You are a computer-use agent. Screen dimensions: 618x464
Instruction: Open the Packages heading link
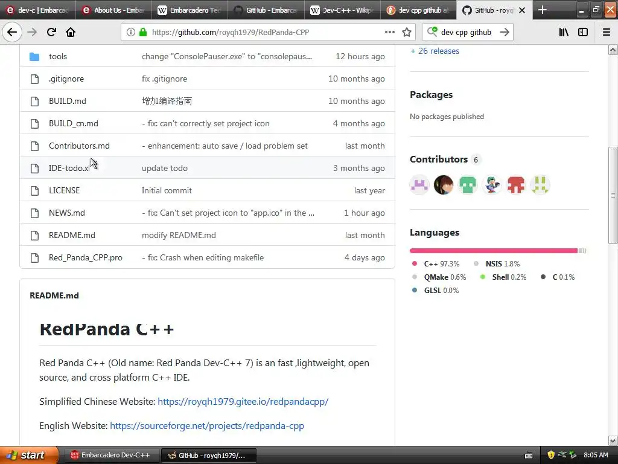click(431, 95)
